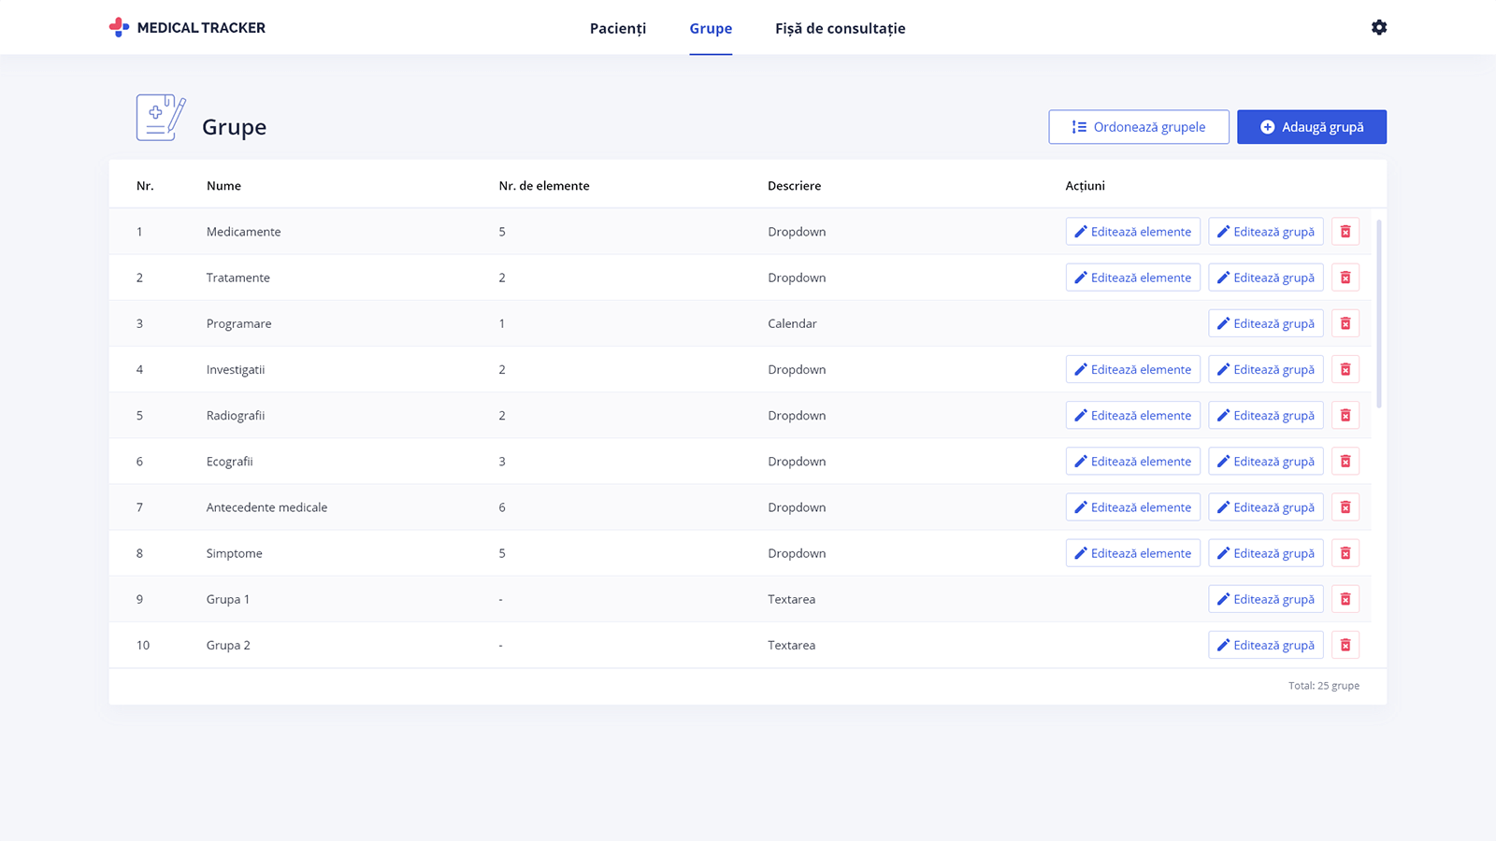Click the Descriere column header

click(x=795, y=186)
